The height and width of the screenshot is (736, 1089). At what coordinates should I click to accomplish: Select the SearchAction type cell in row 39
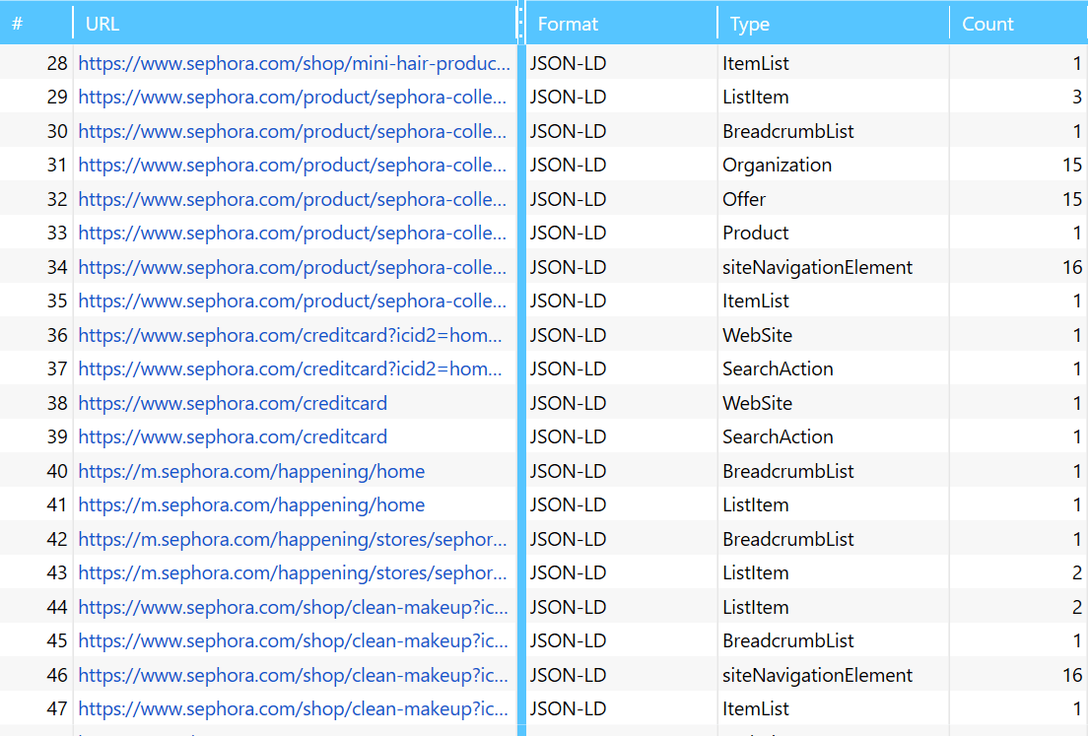coord(834,437)
